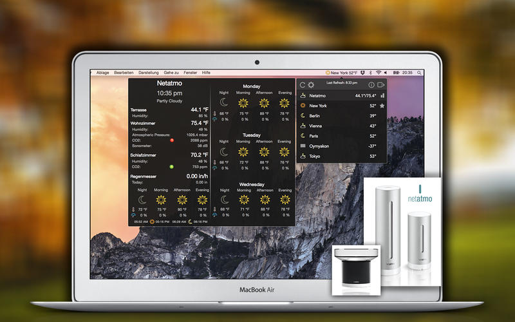Click the exit icon in weather panel
The image size is (515, 322).
tap(381, 84)
